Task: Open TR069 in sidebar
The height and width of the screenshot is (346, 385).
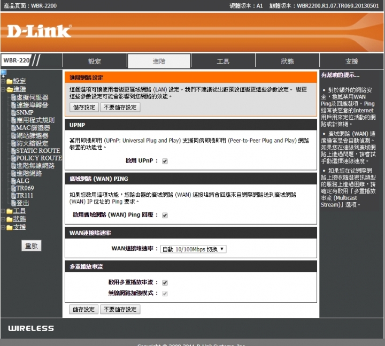Action: (x=25, y=188)
